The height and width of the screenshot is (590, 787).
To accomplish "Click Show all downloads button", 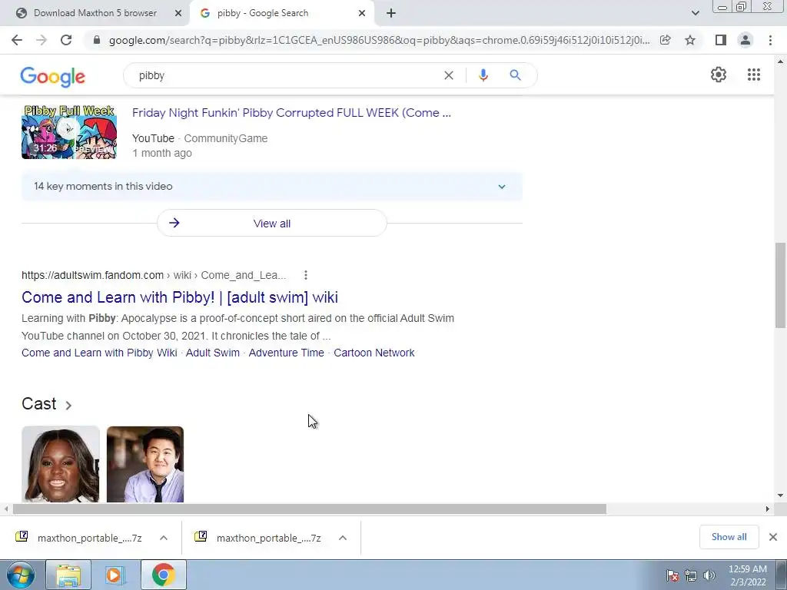I will [x=729, y=537].
